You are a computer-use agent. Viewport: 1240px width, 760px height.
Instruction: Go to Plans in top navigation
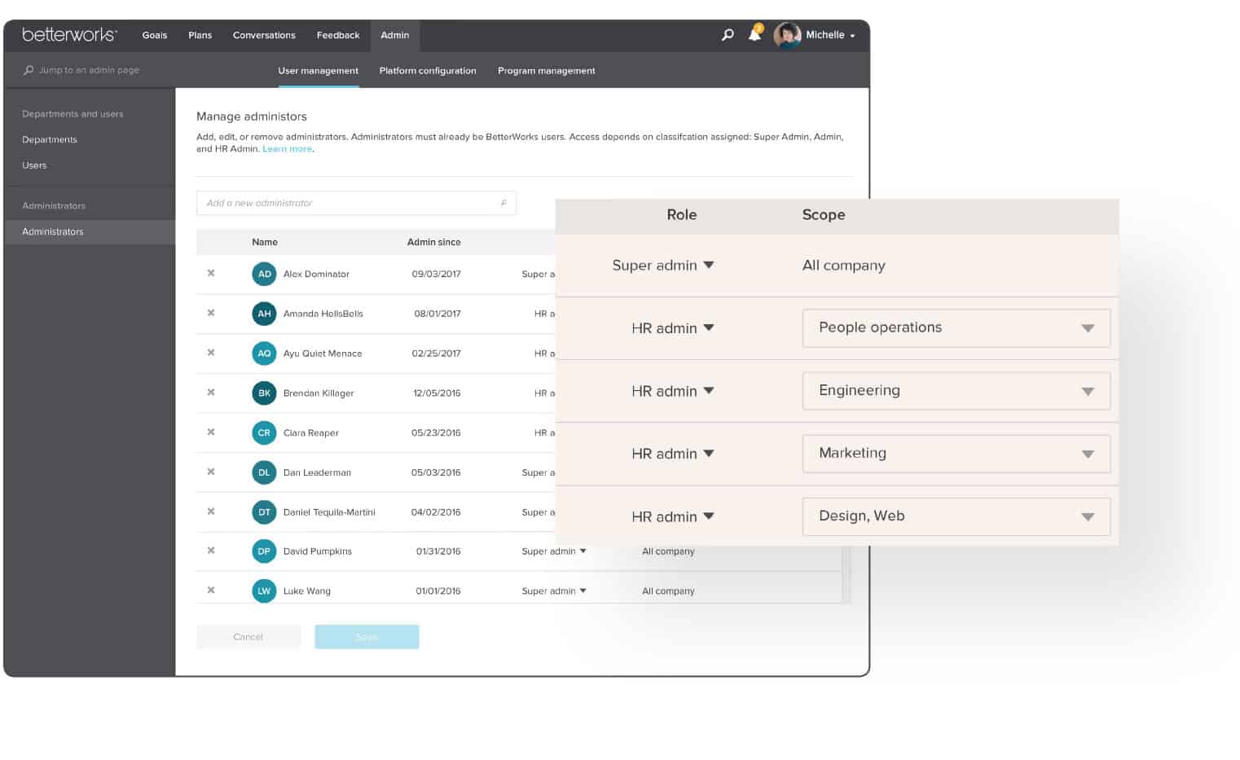200,35
